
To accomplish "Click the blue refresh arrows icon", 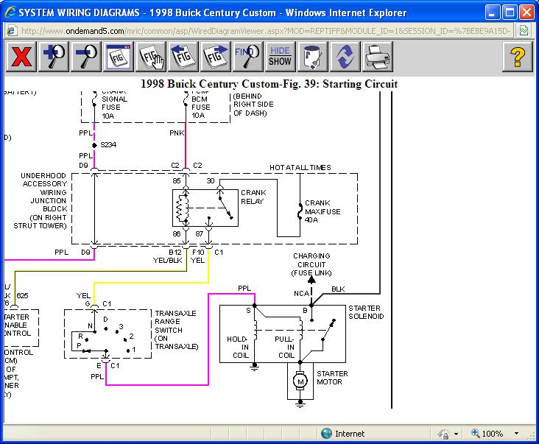I will click(345, 57).
